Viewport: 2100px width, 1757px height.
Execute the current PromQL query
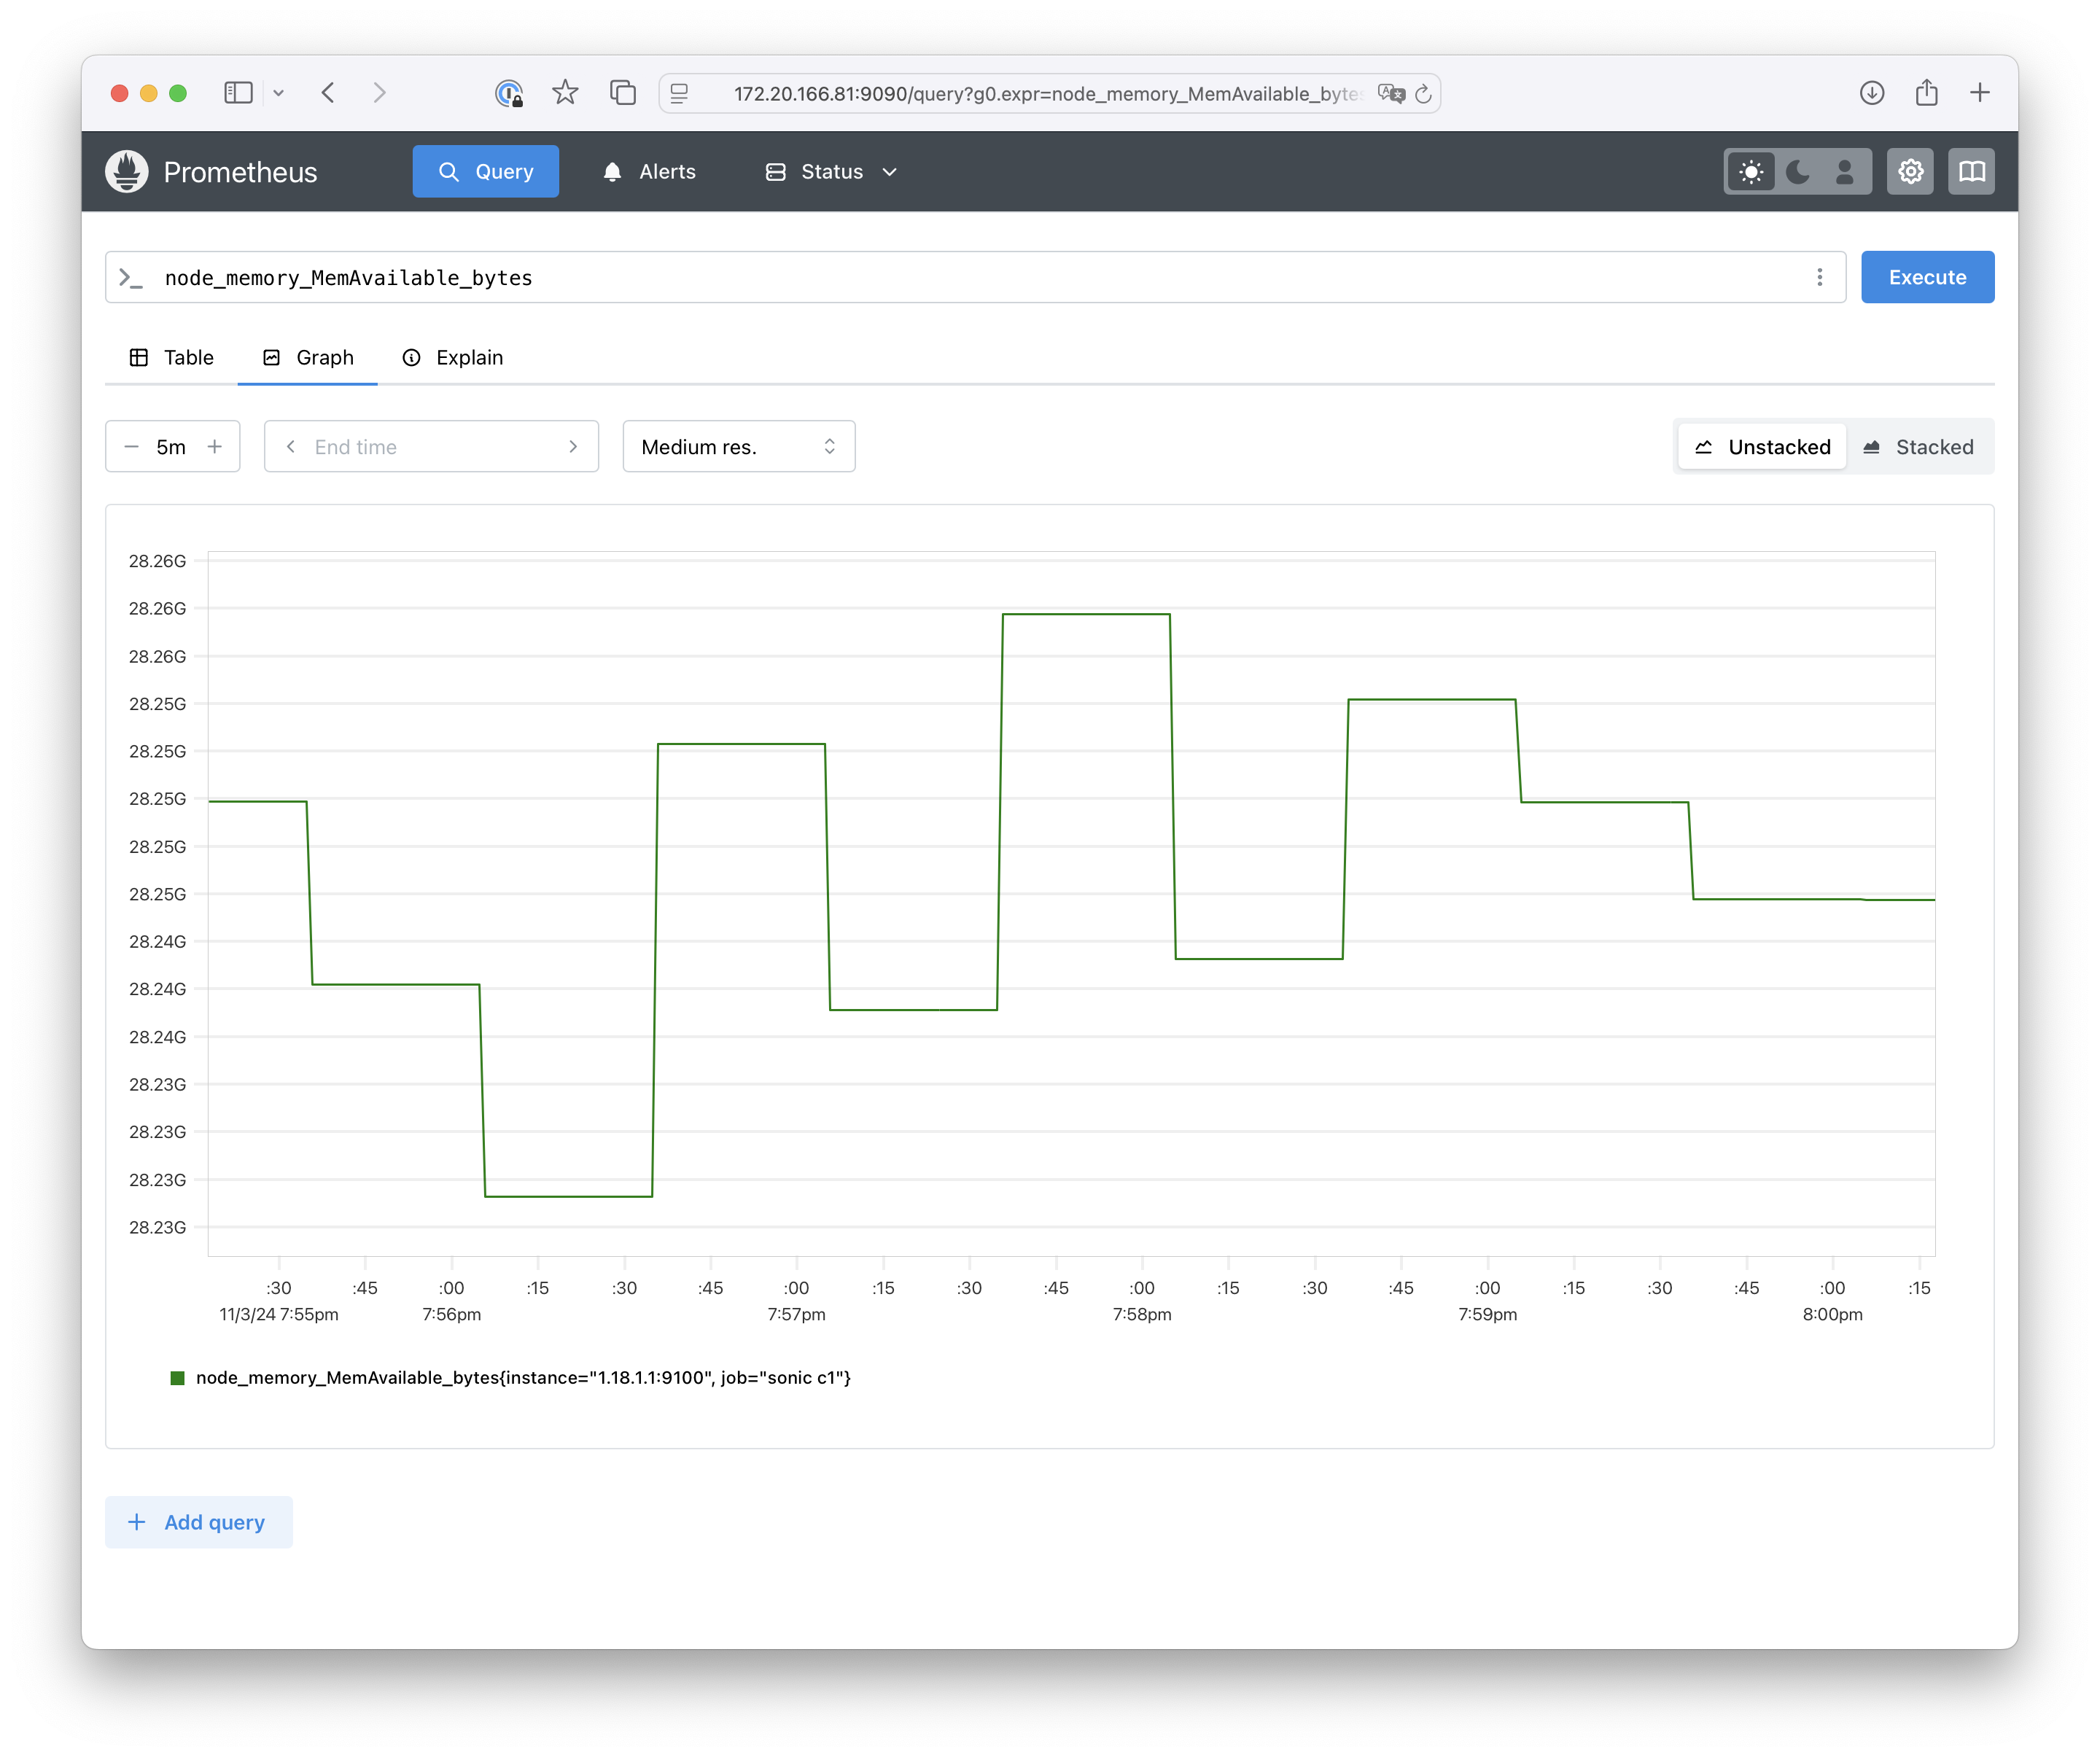[1927, 277]
